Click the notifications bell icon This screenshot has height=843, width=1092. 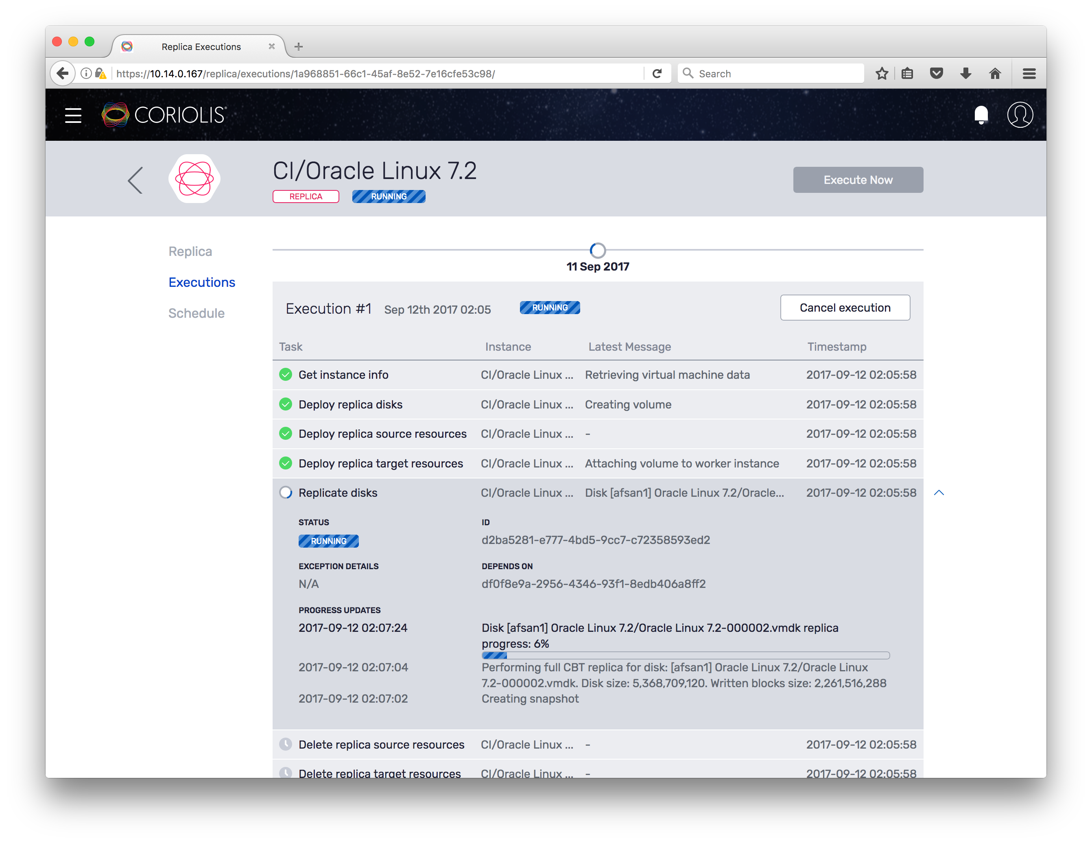click(981, 115)
